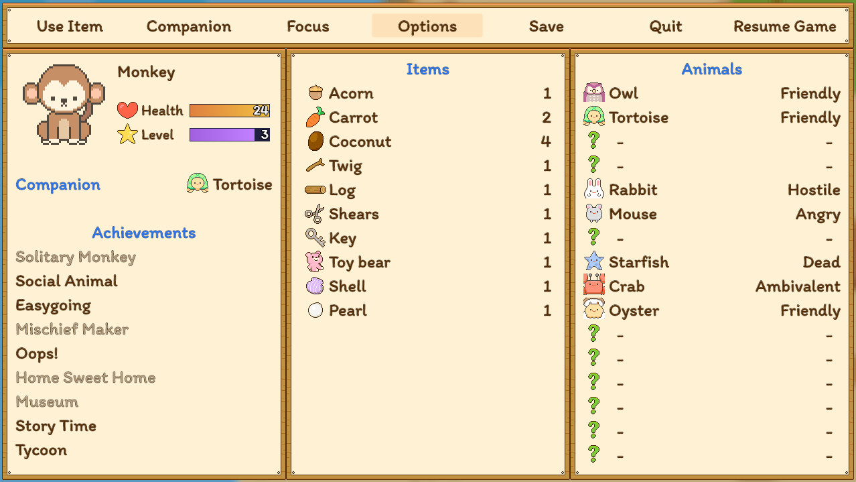Viewport: 856px width, 482px height.
Task: Click a question mark for an undiscovered animal
Action: pos(594,141)
